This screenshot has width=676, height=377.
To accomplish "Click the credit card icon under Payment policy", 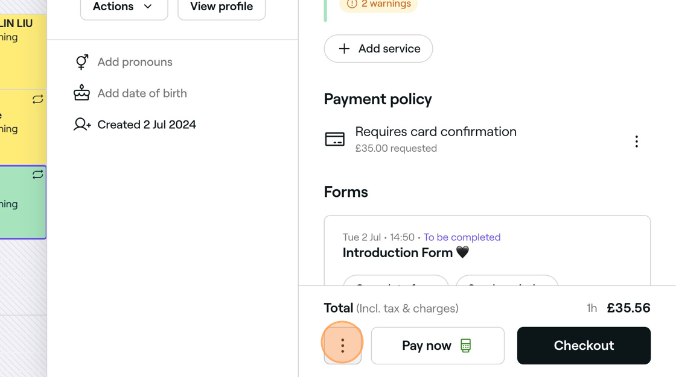I will 335,139.
